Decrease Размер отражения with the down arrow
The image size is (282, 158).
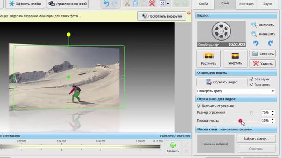click(273, 114)
